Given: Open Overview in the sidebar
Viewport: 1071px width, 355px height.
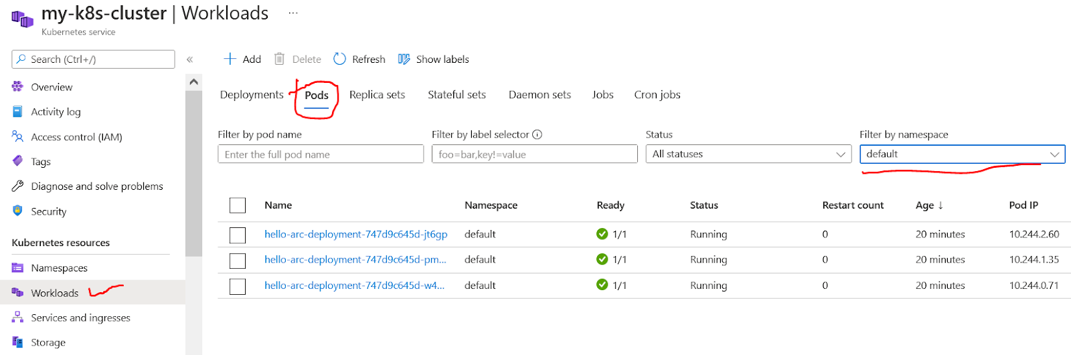Looking at the screenshot, I should tap(52, 87).
